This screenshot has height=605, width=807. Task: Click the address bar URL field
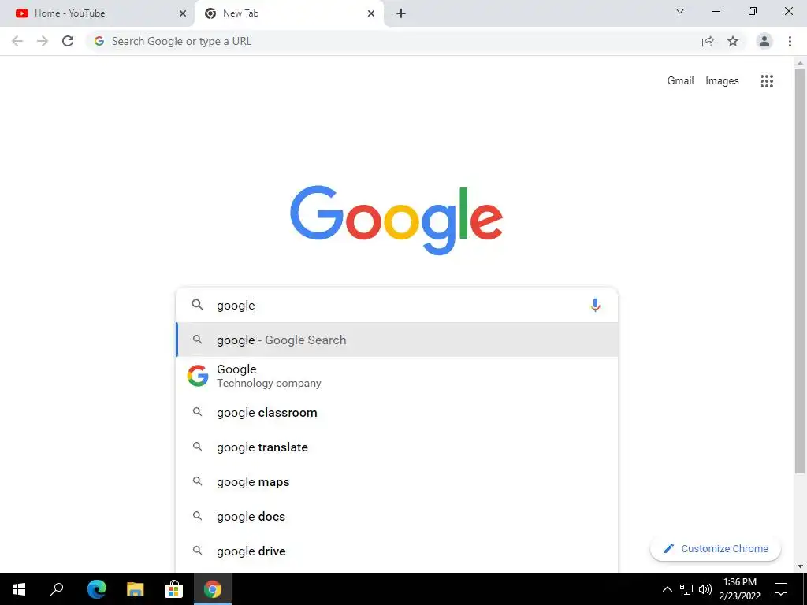[391, 41]
